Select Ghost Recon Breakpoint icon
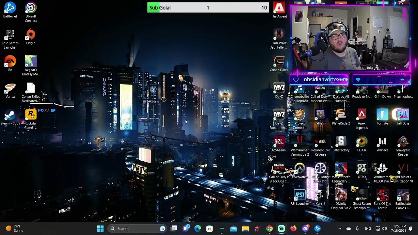Viewport: 418px width, 235px height. click(x=362, y=200)
